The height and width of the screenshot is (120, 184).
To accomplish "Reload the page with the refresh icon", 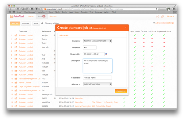I will pyautogui.click(x=156, y=9).
